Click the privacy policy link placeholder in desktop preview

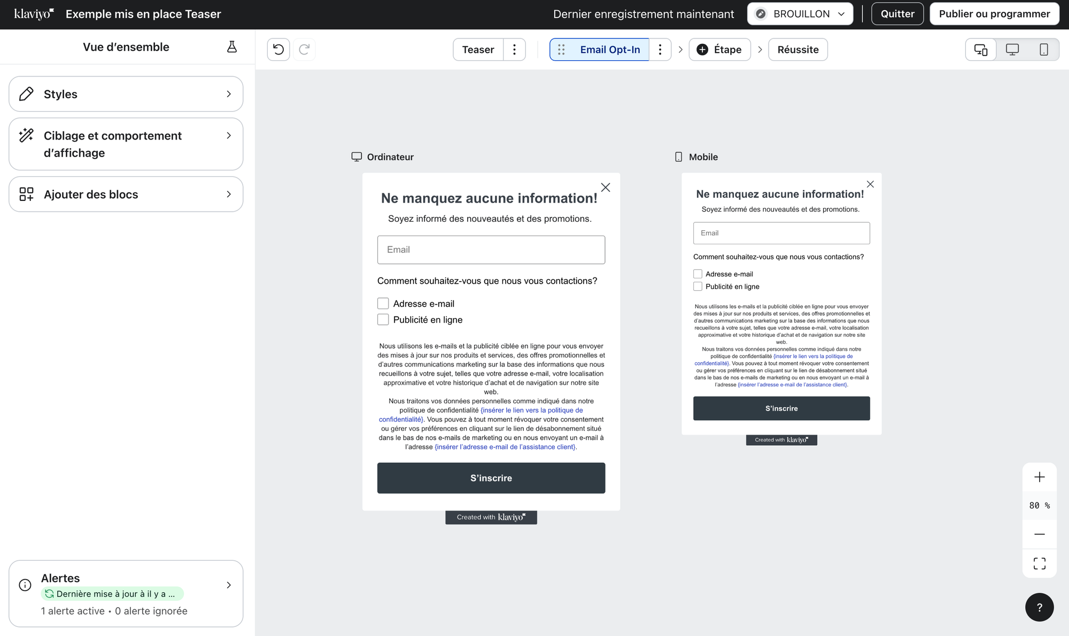[481, 415]
